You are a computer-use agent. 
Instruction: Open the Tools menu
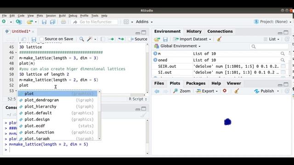click(95, 16)
